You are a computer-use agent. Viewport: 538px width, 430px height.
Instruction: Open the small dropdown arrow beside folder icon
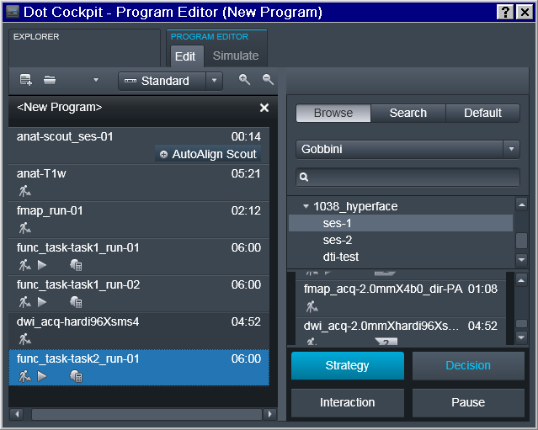96,80
